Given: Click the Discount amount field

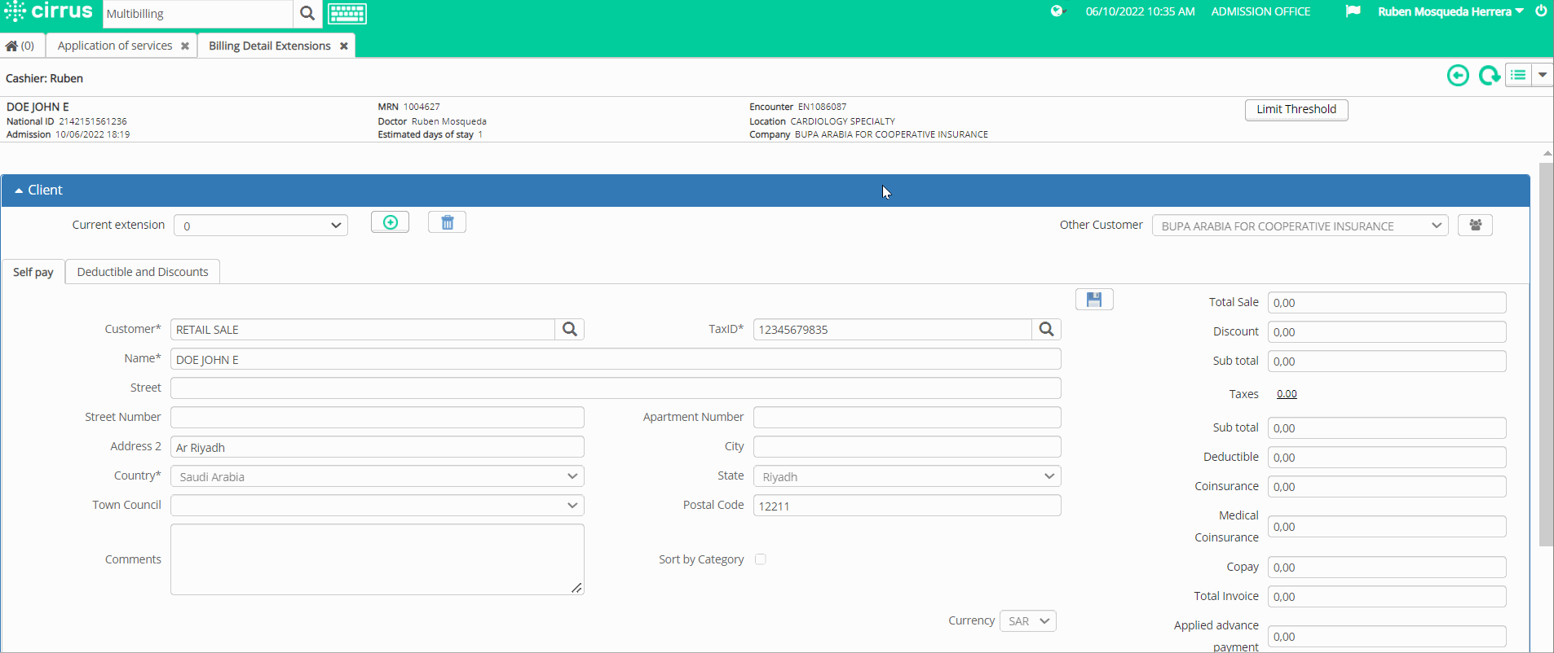Looking at the screenshot, I should pyautogui.click(x=1387, y=331).
